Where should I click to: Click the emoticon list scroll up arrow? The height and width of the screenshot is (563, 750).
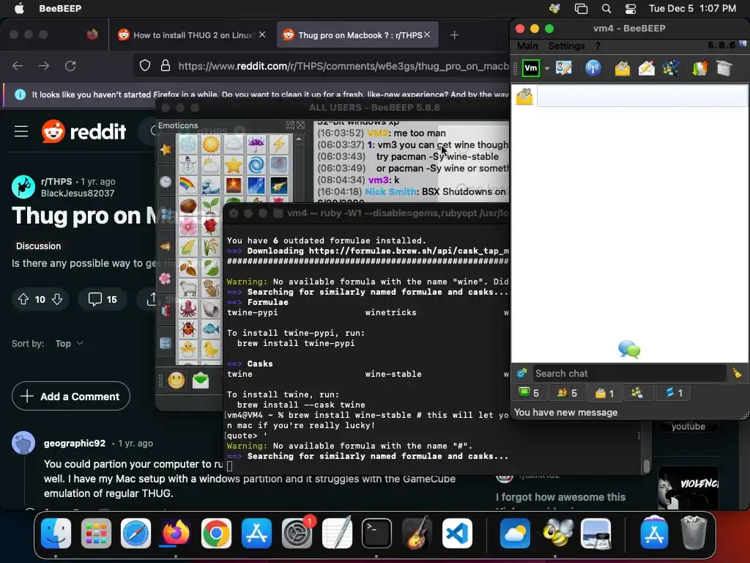(x=299, y=139)
